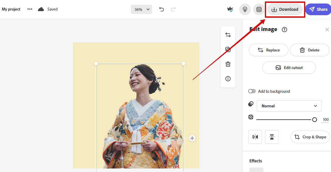Open the Normal blend mode dropdown
Viewport: 331px width, 172px height.
click(x=289, y=106)
